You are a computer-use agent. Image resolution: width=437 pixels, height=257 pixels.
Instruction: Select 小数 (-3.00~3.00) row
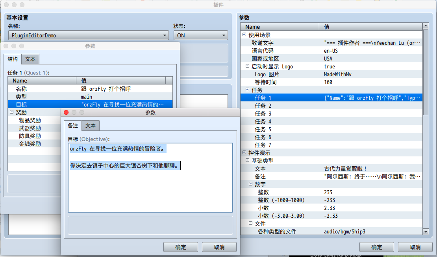[331, 216]
